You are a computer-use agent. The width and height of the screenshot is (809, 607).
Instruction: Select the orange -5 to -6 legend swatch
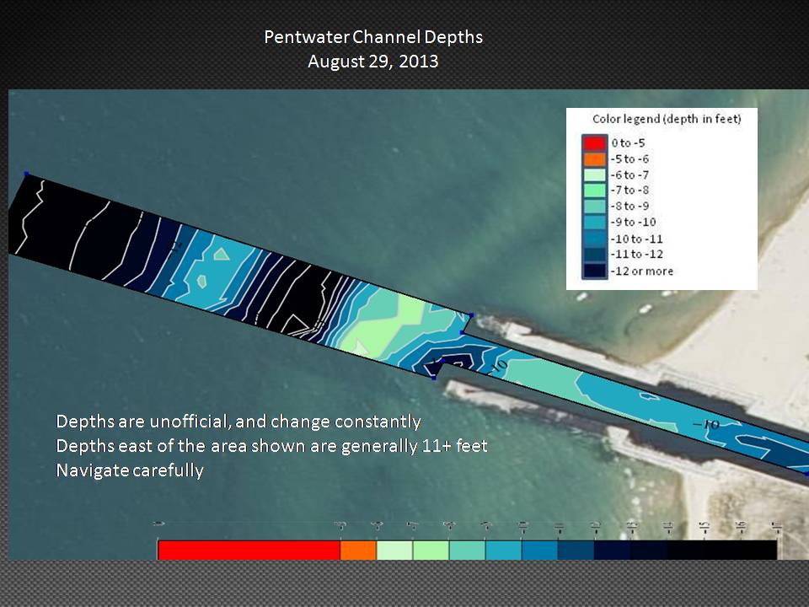594,159
